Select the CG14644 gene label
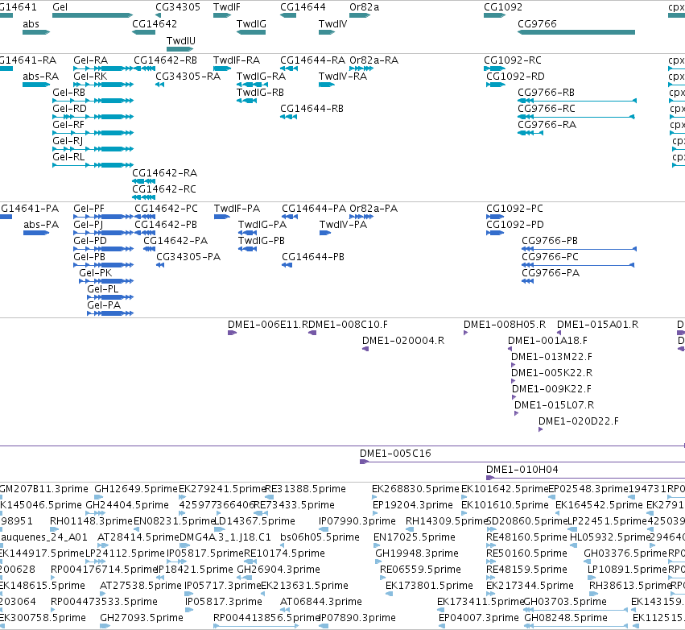The height and width of the screenshot is (630, 685). pos(303,7)
